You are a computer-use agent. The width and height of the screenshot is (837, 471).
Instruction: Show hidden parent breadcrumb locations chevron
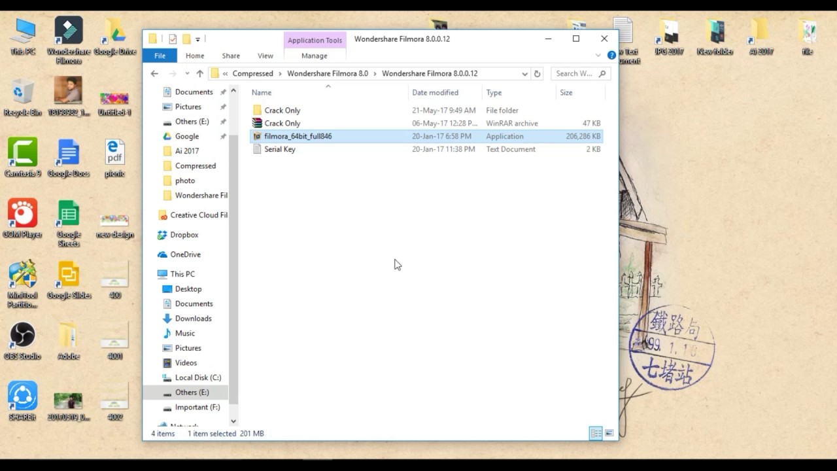point(226,74)
